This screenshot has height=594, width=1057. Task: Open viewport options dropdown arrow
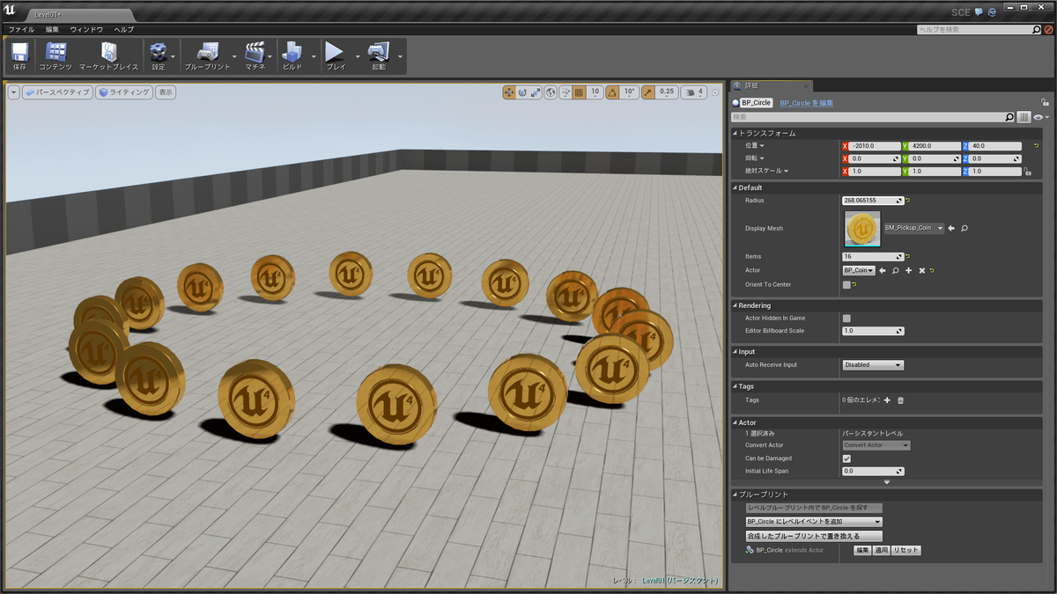(13, 92)
